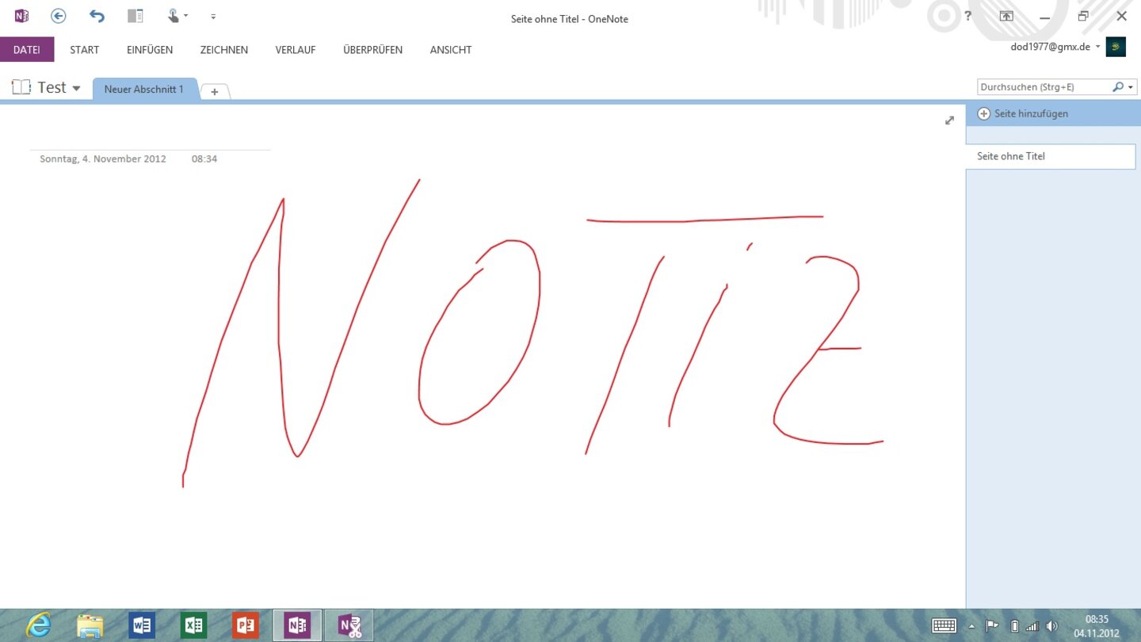Open search scope dropdown arrow
This screenshot has width=1141, height=642.
pos(1131,87)
